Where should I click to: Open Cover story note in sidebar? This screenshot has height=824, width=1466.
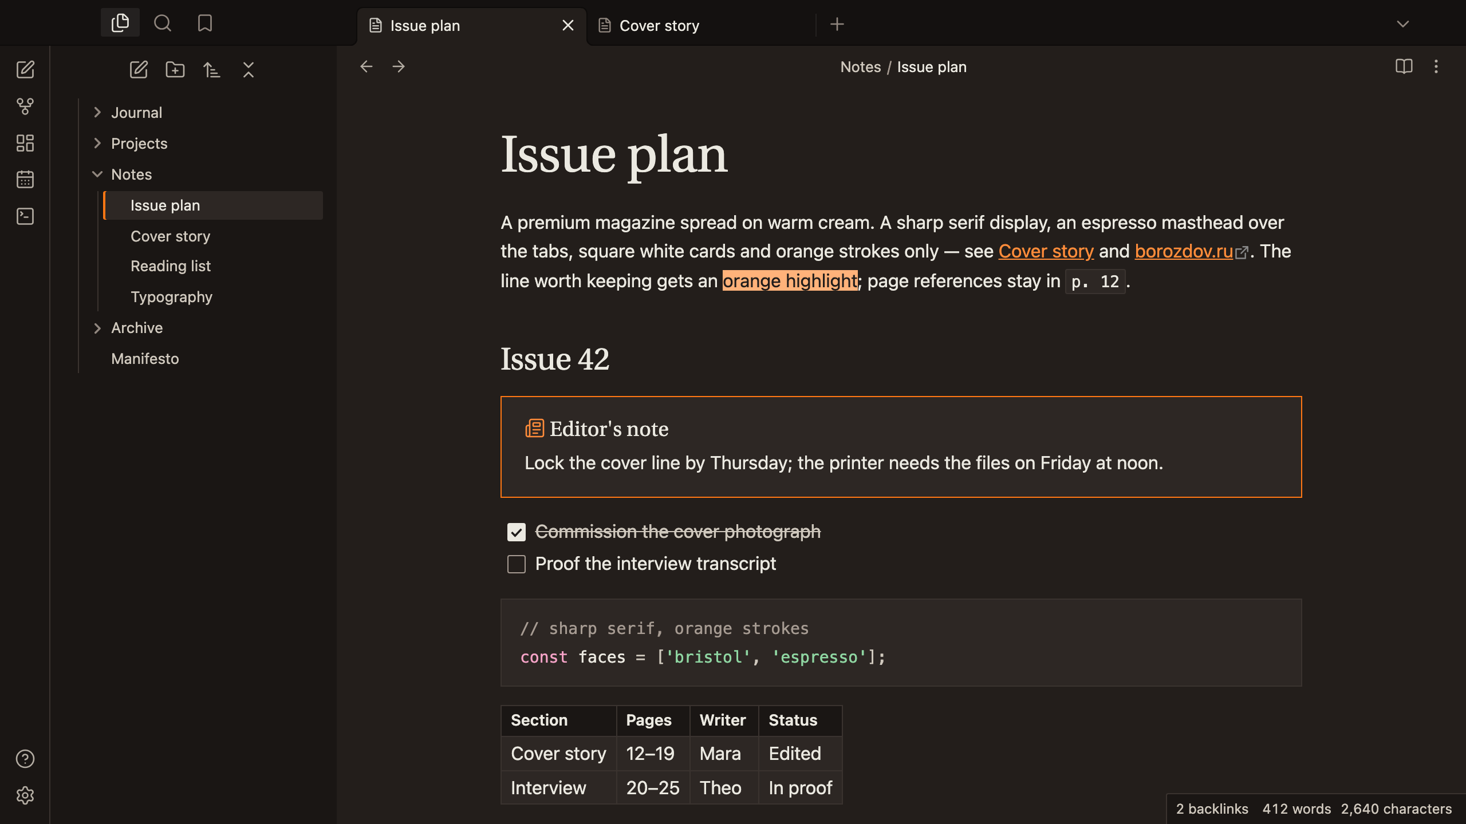[213, 236]
